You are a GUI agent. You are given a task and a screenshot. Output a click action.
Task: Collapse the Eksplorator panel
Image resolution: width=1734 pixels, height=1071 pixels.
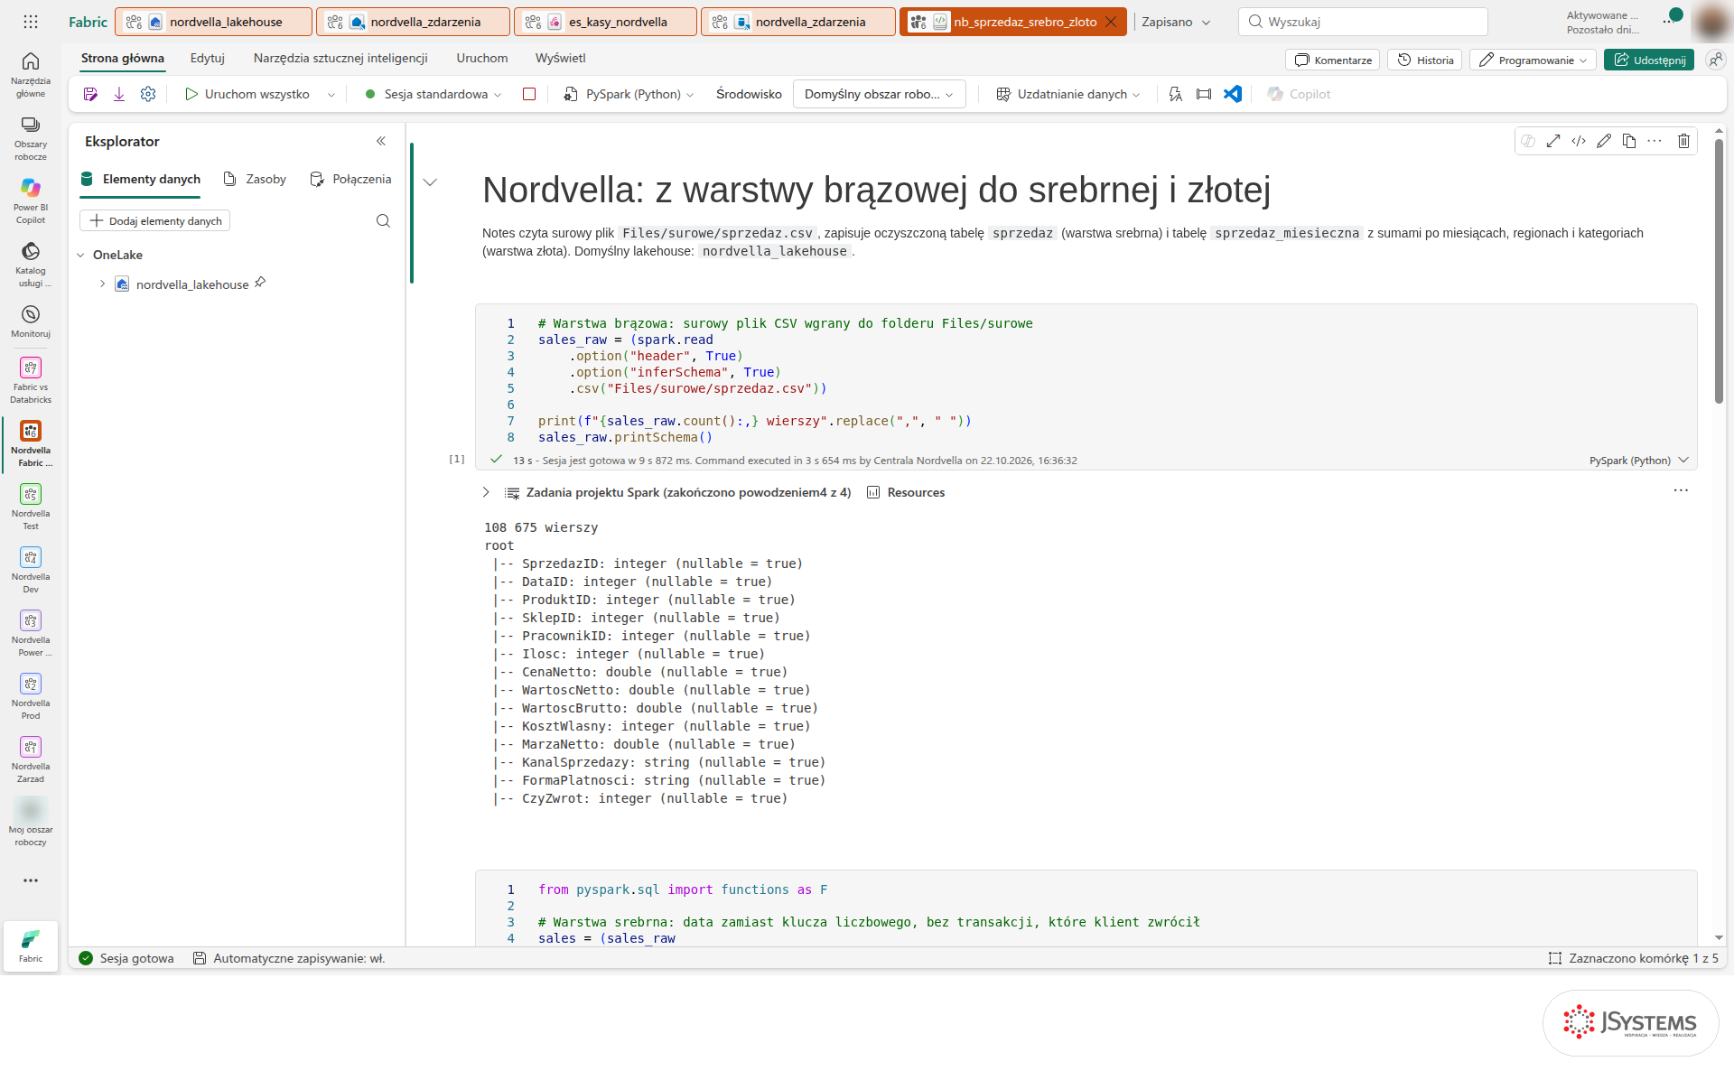coord(381,141)
